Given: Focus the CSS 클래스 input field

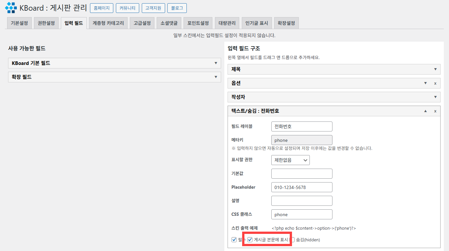Looking at the screenshot, I should tap(302, 214).
